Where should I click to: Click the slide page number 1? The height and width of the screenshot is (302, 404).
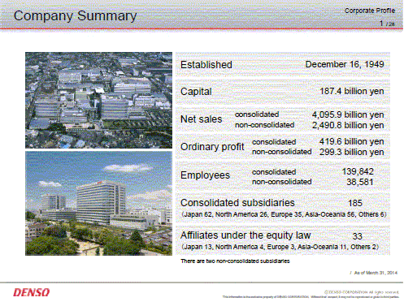tap(381, 24)
